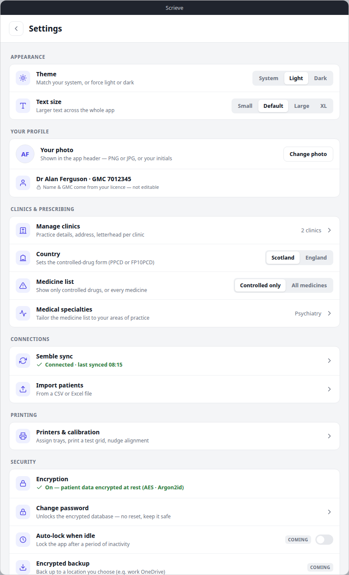
Task: Open Import patients chevron
Action: tap(329, 389)
